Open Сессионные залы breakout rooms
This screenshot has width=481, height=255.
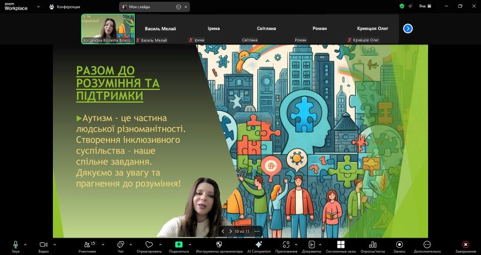tap(340, 247)
